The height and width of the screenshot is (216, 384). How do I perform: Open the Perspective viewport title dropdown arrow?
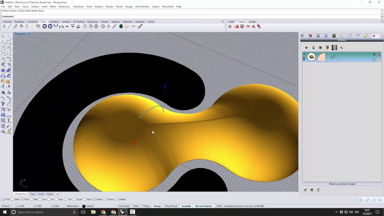click(29, 34)
